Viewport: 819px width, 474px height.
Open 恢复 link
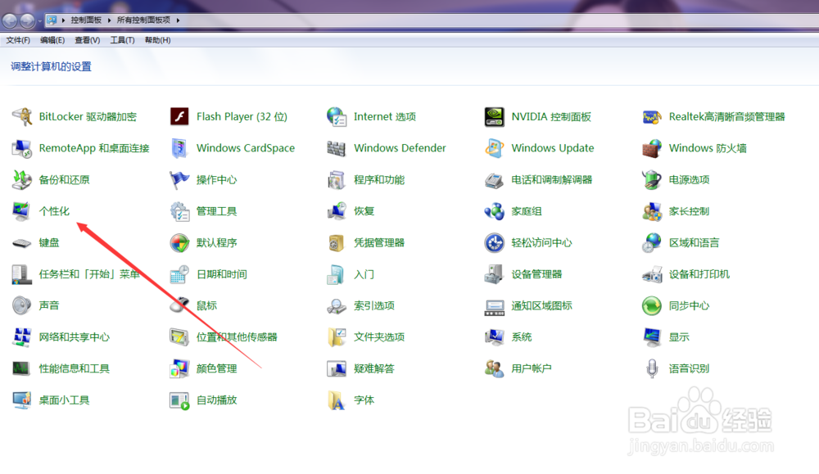tap(364, 211)
